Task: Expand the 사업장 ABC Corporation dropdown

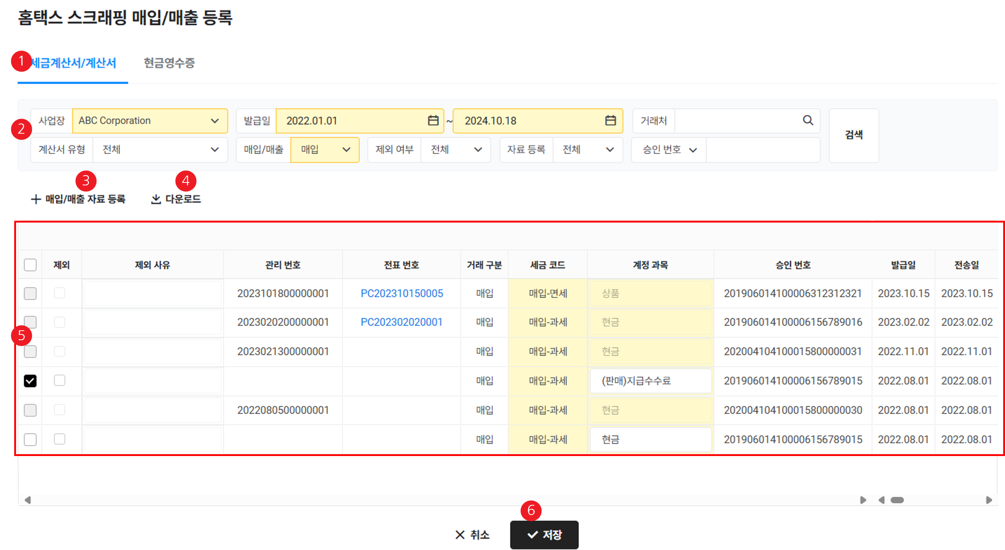Action: tap(215, 121)
